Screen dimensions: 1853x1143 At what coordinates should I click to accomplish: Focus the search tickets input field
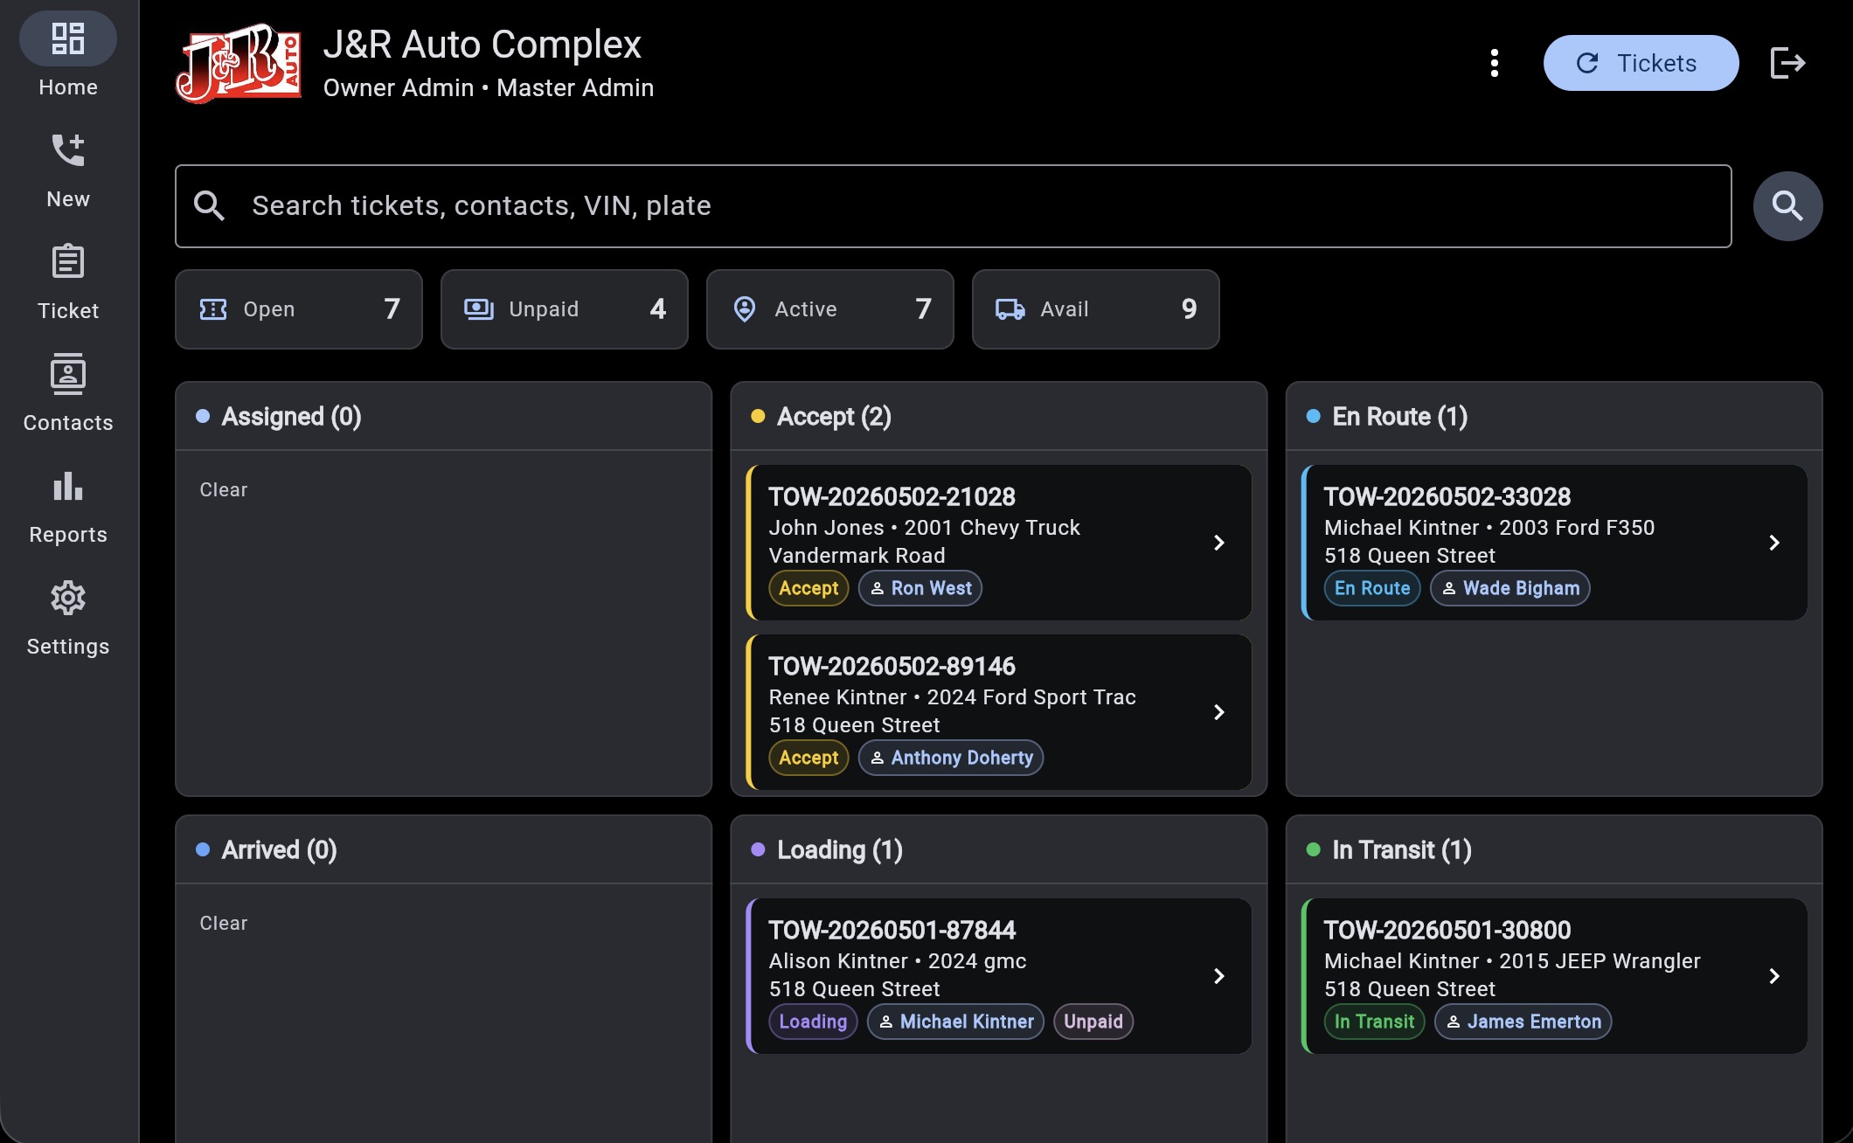953,206
